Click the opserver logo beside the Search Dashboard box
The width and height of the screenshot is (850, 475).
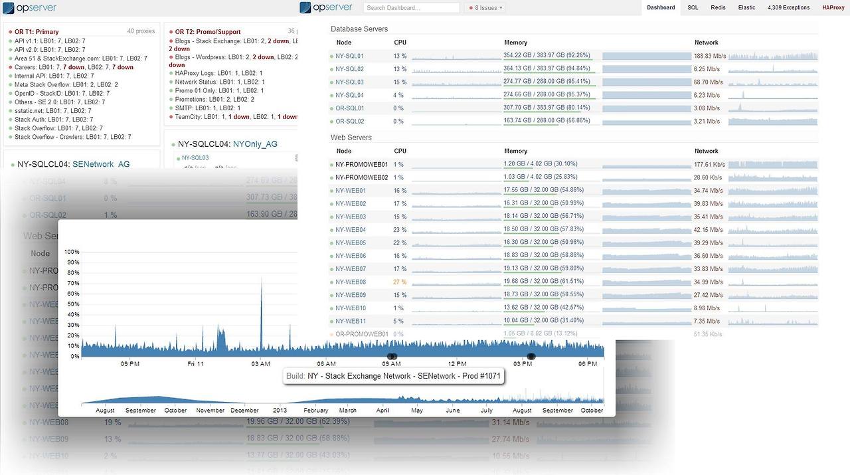(x=327, y=8)
